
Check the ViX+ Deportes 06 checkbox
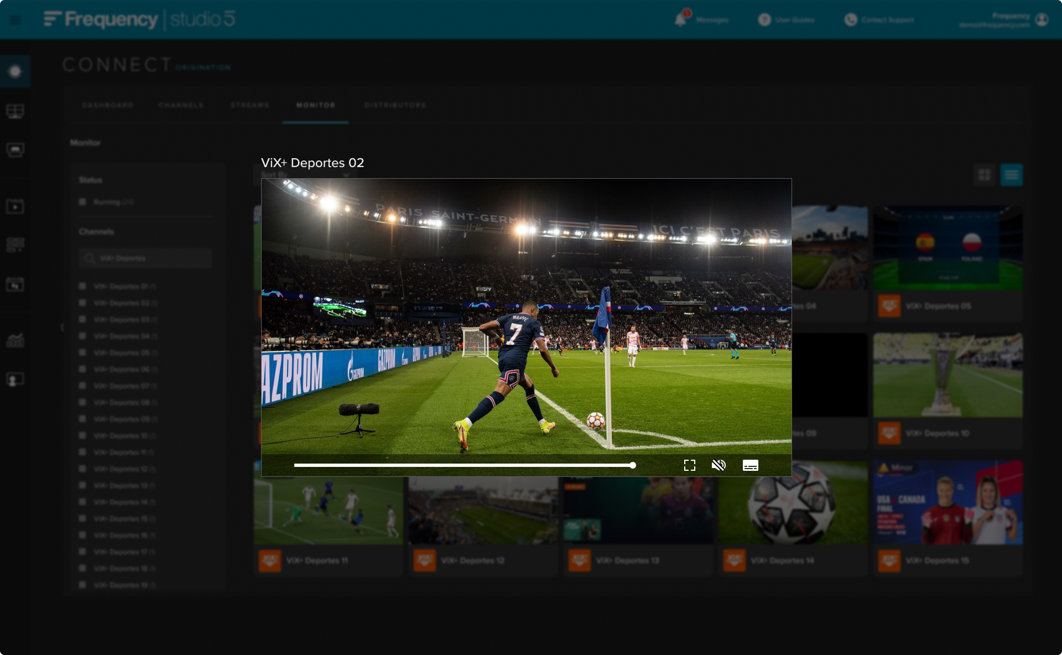(x=82, y=369)
